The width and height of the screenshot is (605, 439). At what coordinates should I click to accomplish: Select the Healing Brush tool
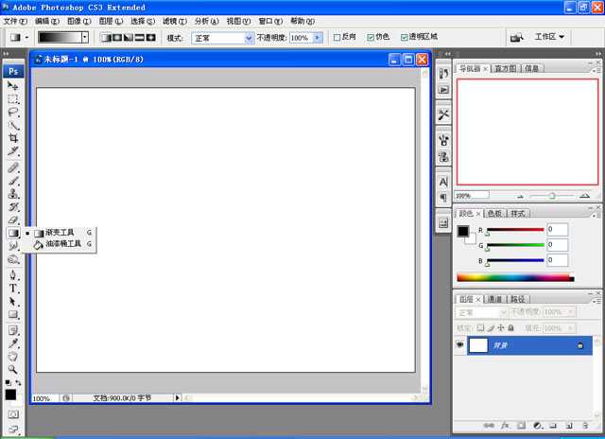(12, 167)
